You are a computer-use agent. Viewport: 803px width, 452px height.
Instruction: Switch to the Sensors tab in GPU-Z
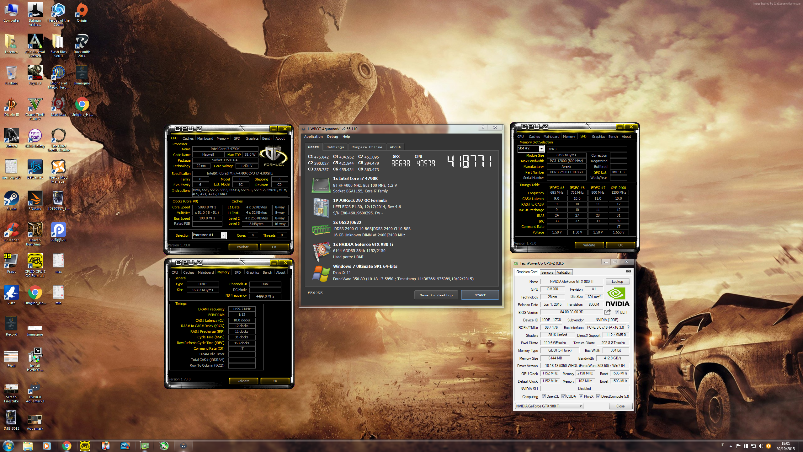click(547, 272)
